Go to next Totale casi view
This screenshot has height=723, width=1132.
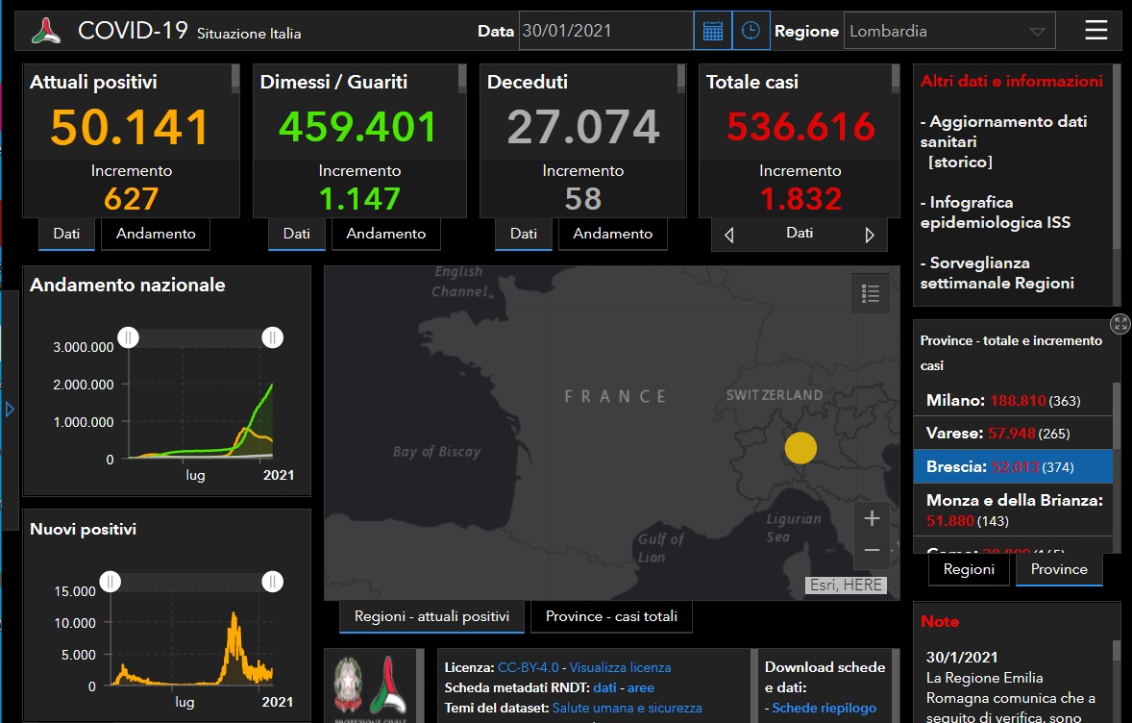click(870, 235)
